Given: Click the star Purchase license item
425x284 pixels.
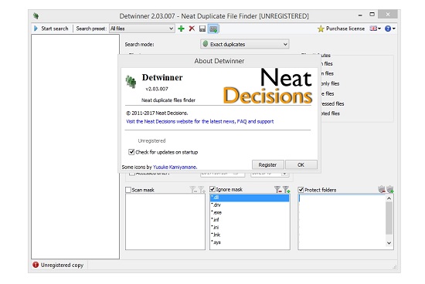Looking at the screenshot, I should click(341, 29).
